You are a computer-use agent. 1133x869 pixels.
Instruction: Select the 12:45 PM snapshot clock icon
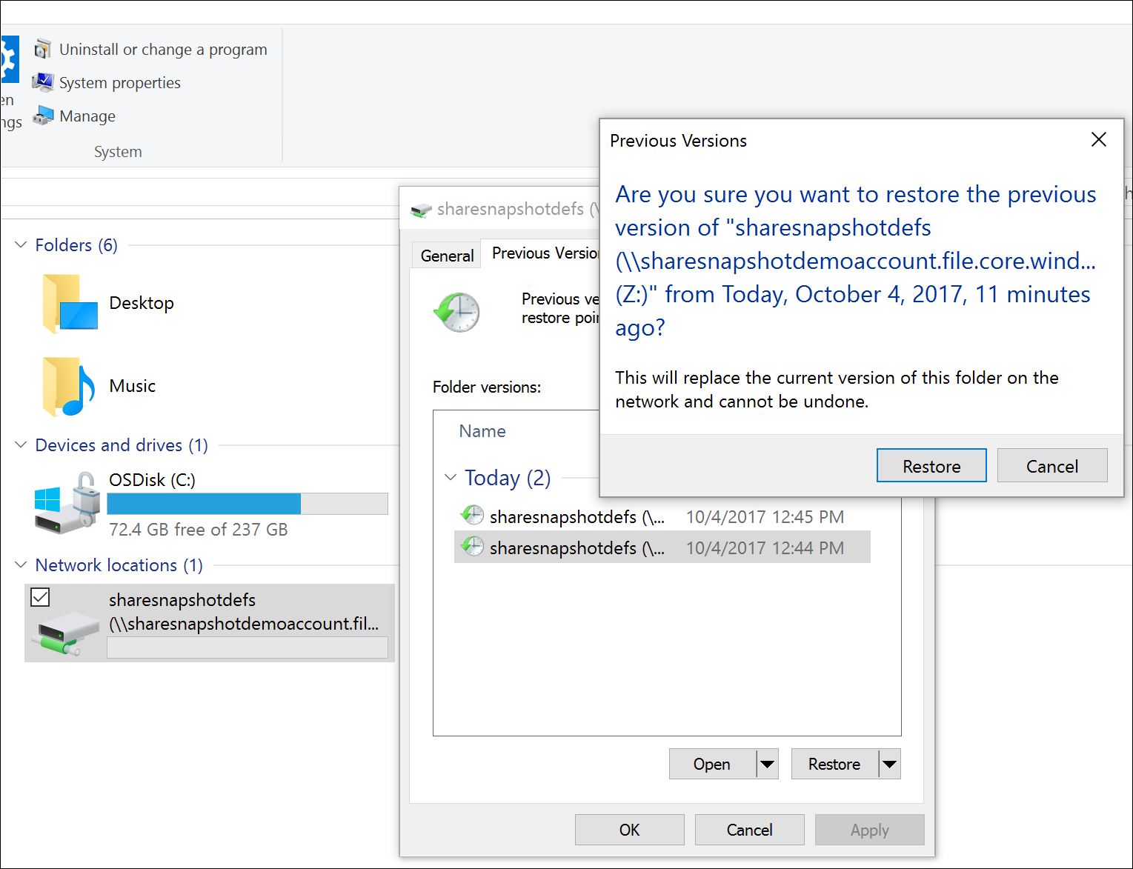(x=472, y=514)
